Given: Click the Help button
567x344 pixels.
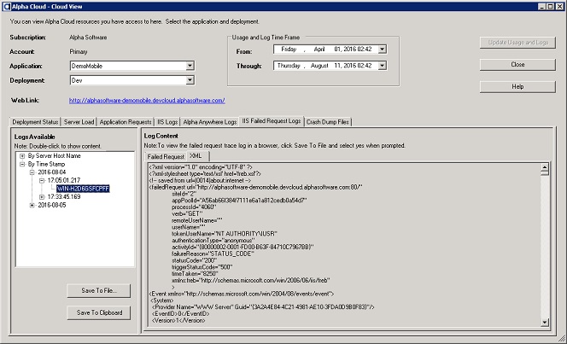Looking at the screenshot, I should (x=517, y=87).
